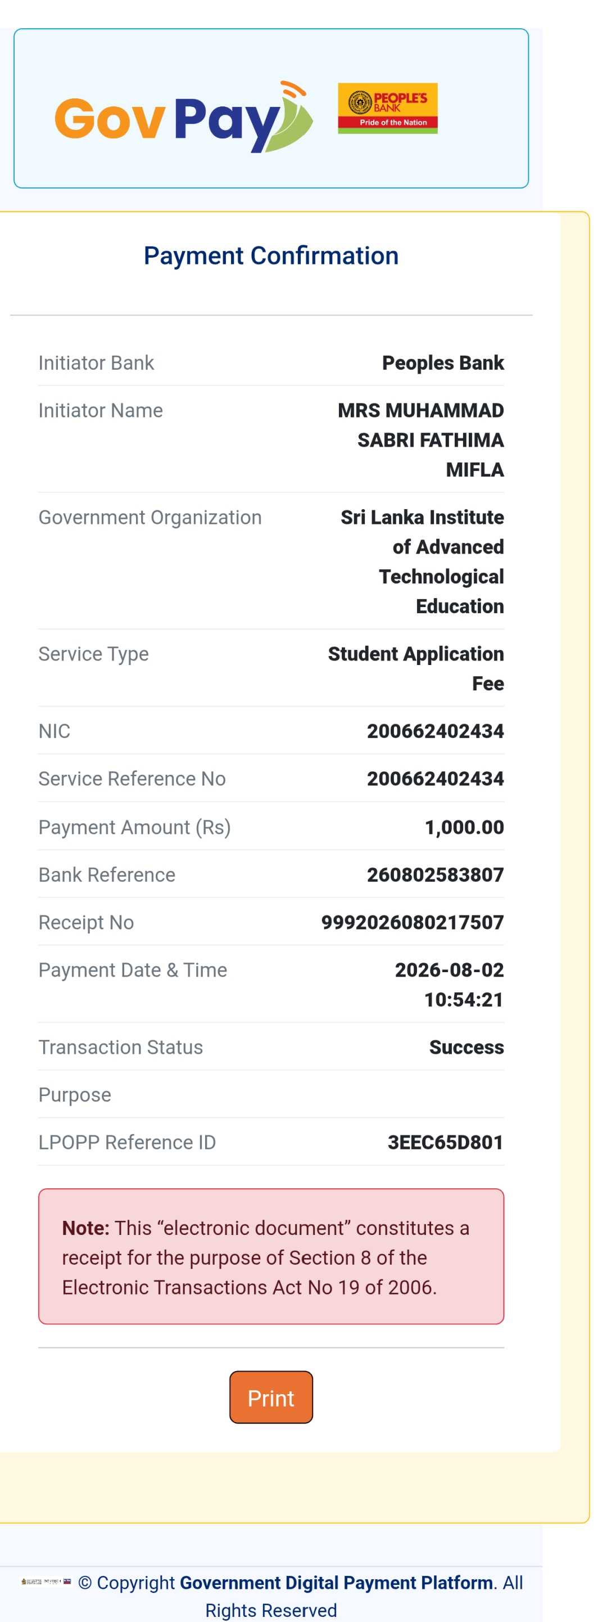Click the Student Application Fee service type

[415, 669]
